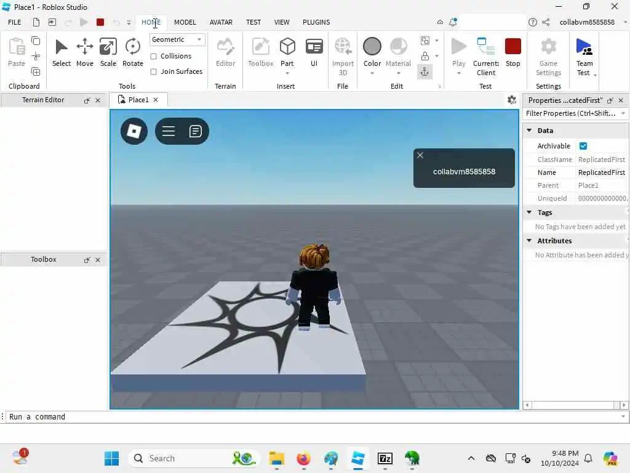Switch to the VIEW ribbon tab
Image resolution: width=630 pixels, height=473 pixels.
click(x=282, y=22)
